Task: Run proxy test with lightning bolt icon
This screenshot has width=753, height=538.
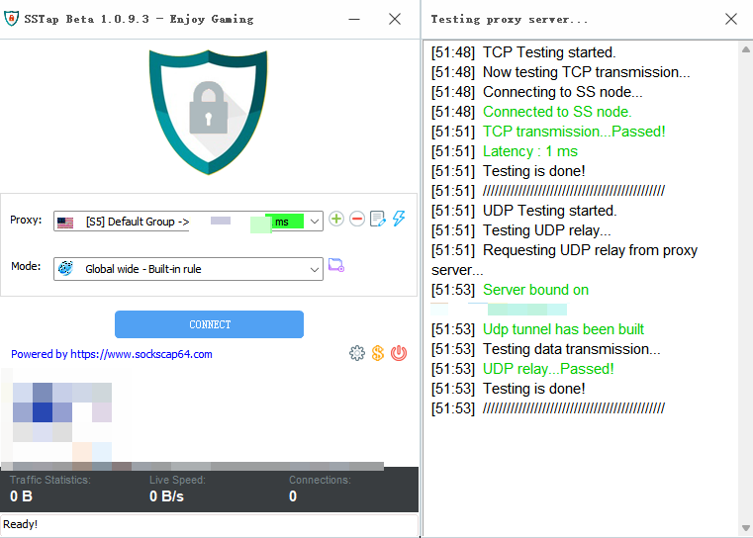Action: tap(399, 219)
